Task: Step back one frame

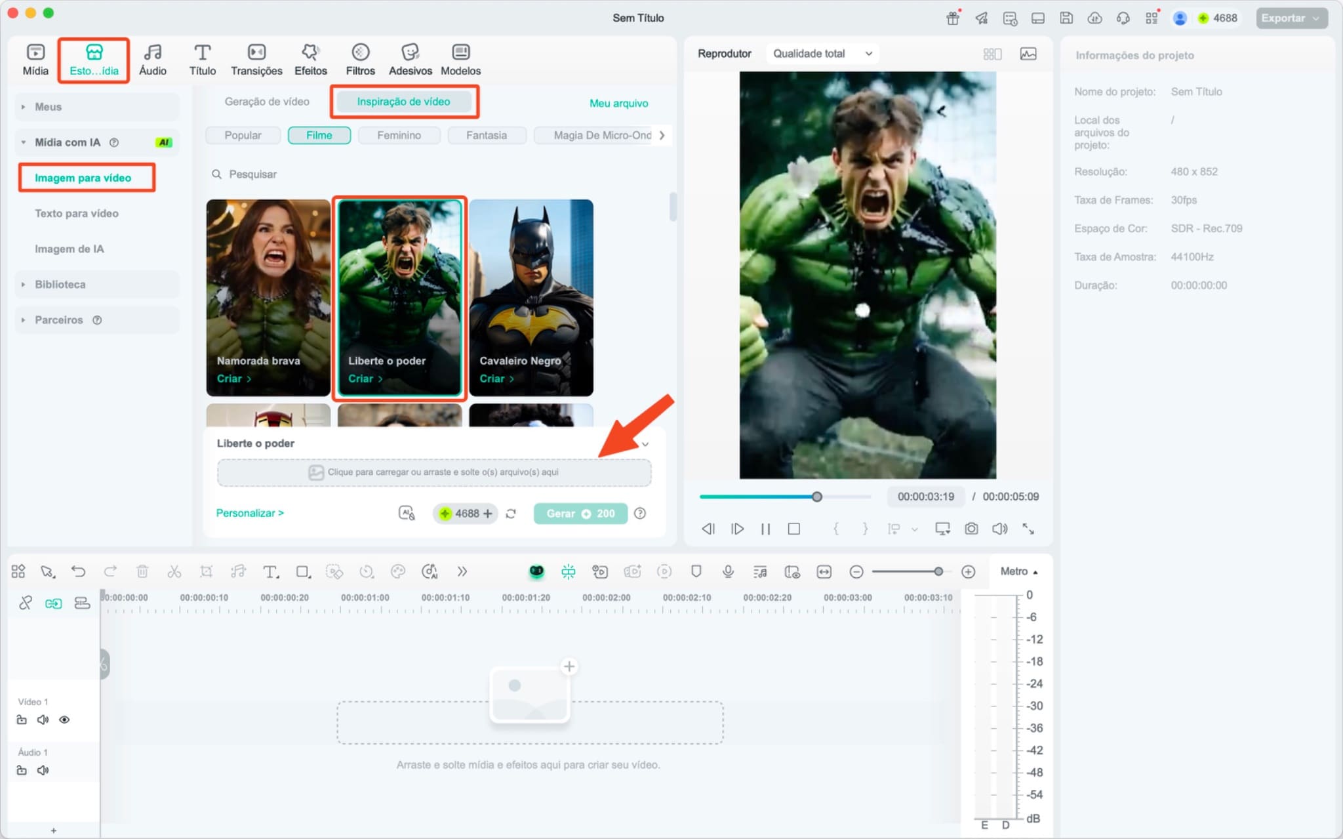Action: click(708, 529)
